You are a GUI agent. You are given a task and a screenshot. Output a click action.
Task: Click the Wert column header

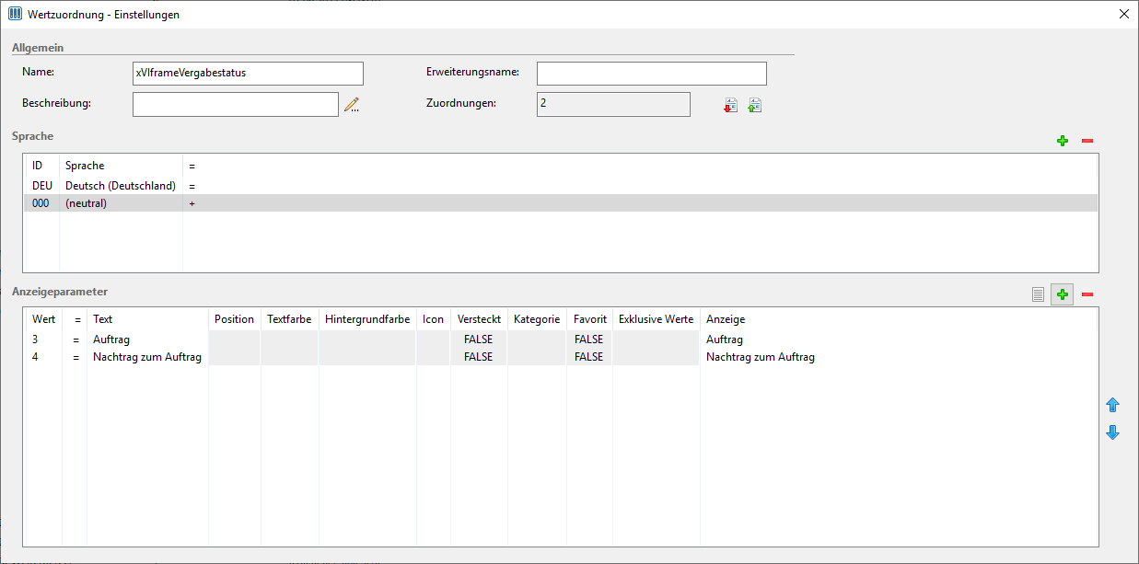(x=43, y=319)
